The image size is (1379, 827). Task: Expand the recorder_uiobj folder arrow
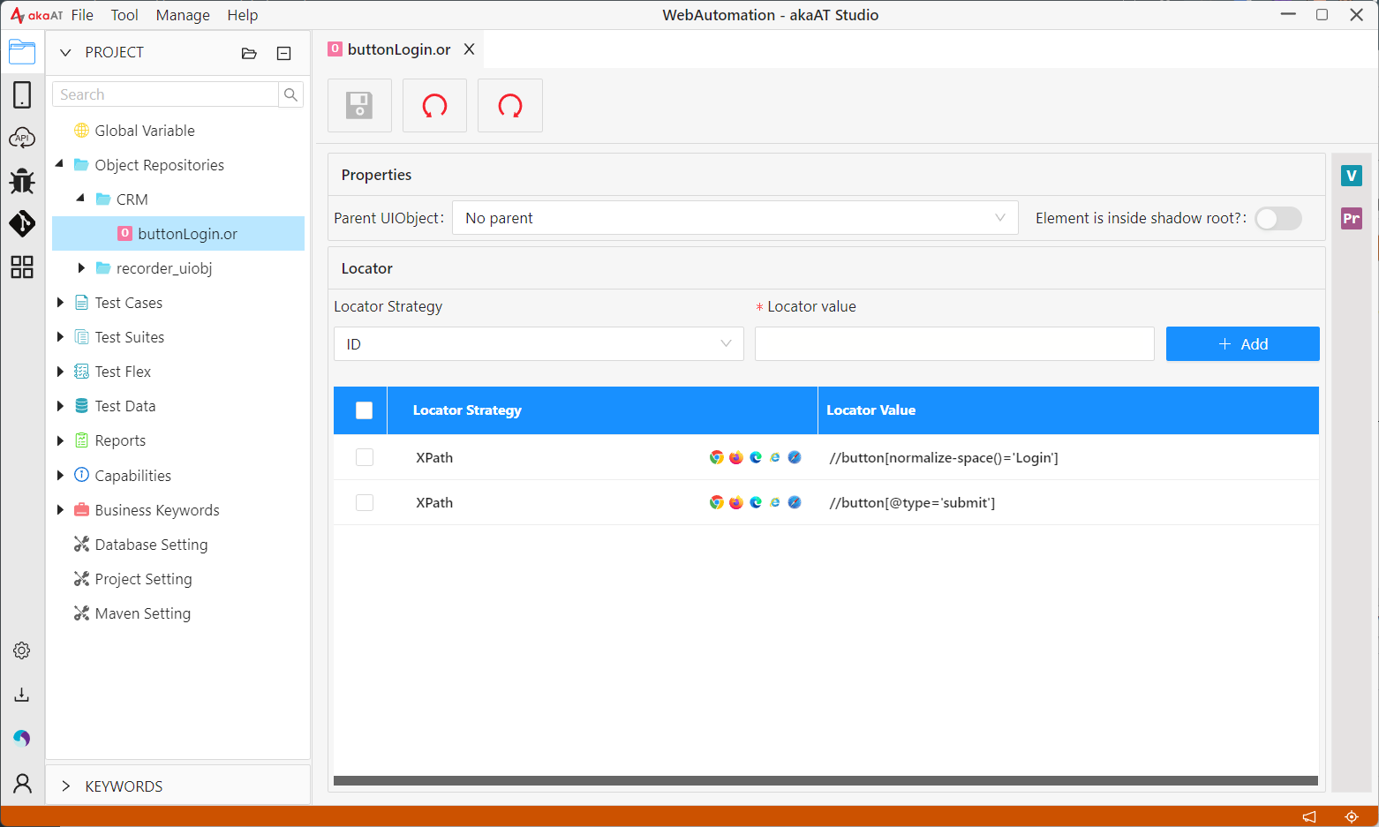pyautogui.click(x=81, y=268)
